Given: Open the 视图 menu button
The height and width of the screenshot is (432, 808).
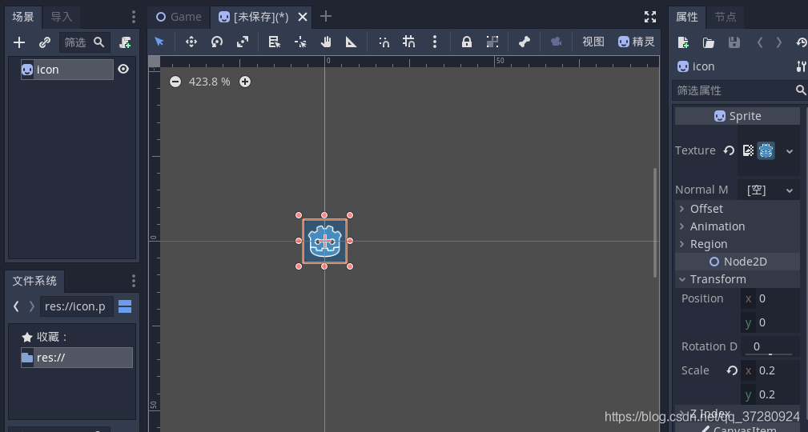Looking at the screenshot, I should coord(593,42).
